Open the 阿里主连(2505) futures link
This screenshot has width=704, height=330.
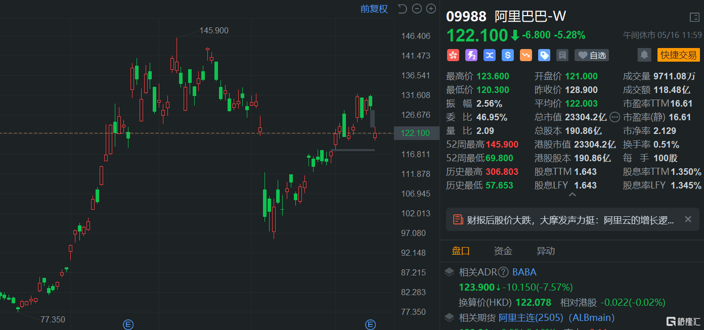[557, 318]
